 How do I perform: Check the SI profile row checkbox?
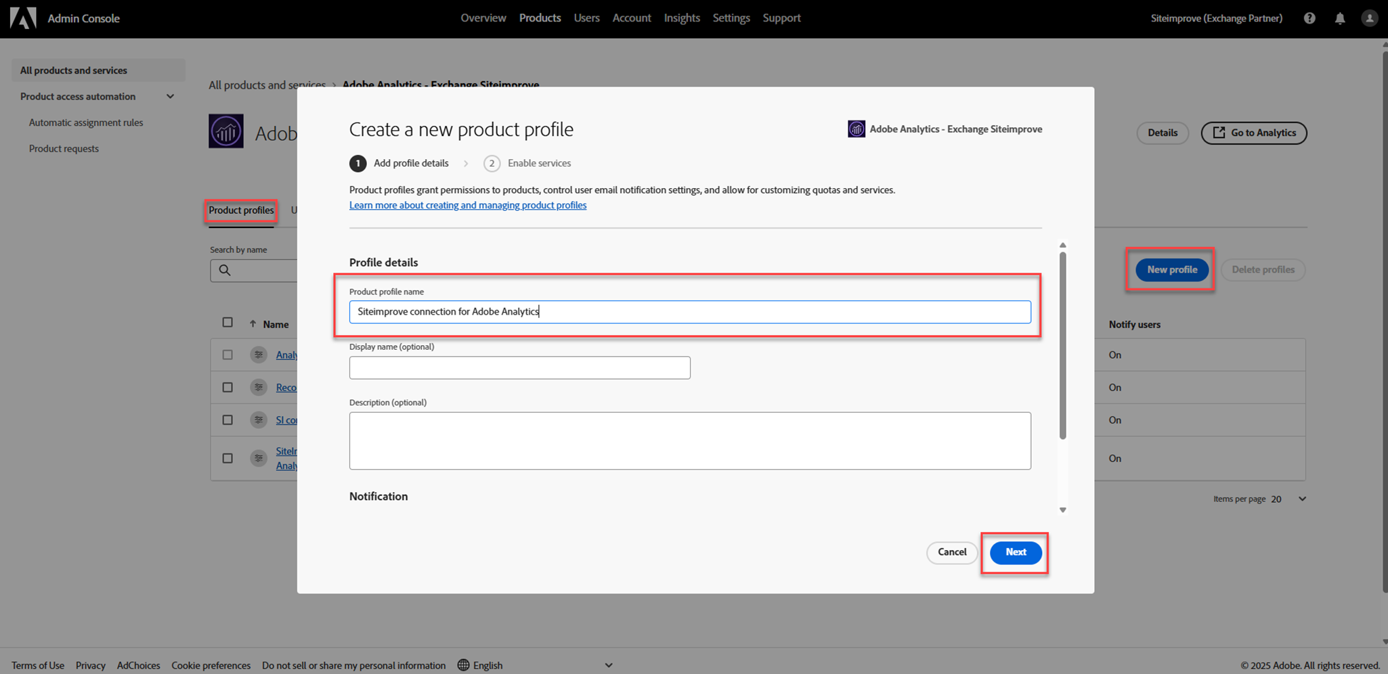(x=227, y=420)
